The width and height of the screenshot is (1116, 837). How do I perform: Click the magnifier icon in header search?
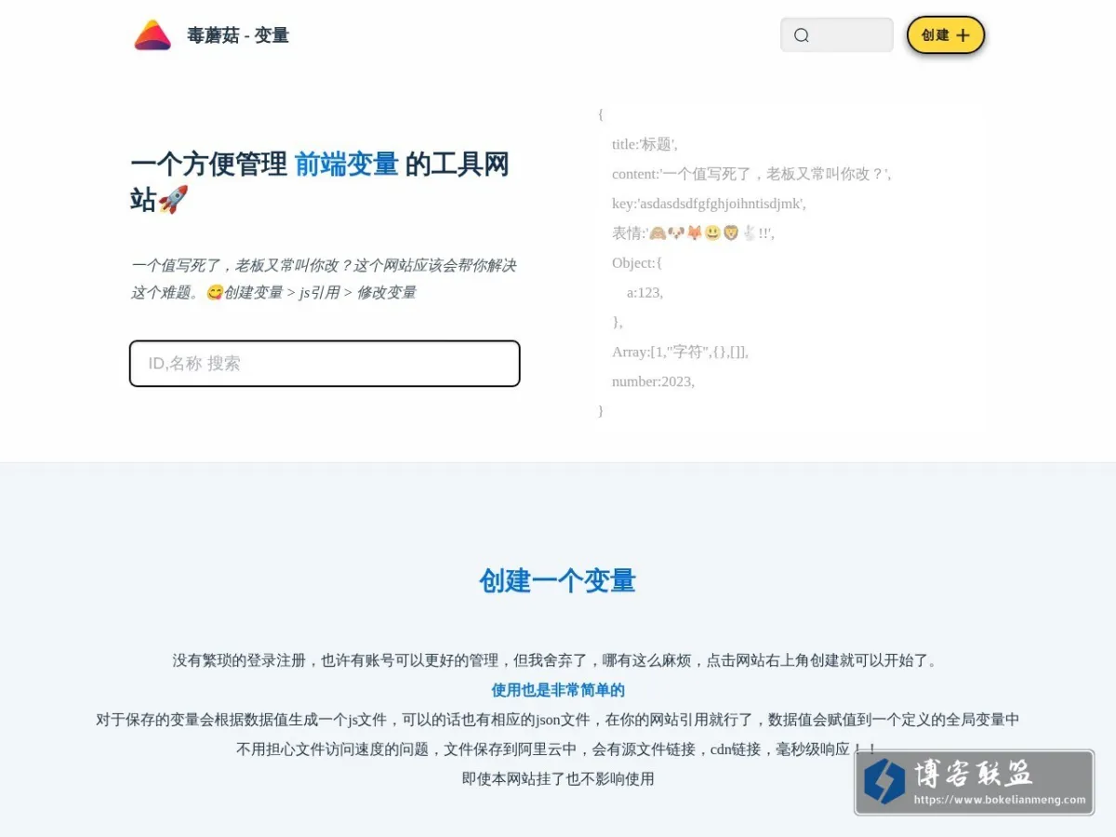(x=802, y=35)
